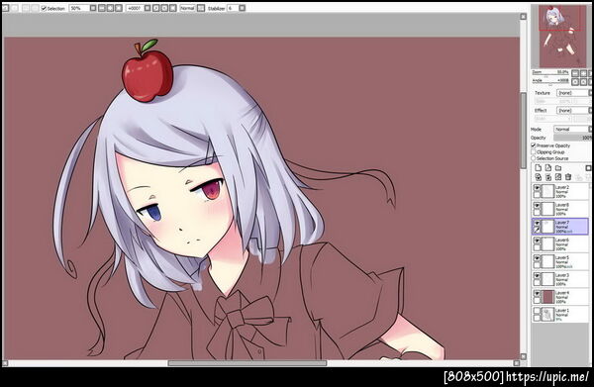Image resolution: width=594 pixels, height=387 pixels.
Task: Click the vertical scrollbar down arrow
Action: point(524,356)
